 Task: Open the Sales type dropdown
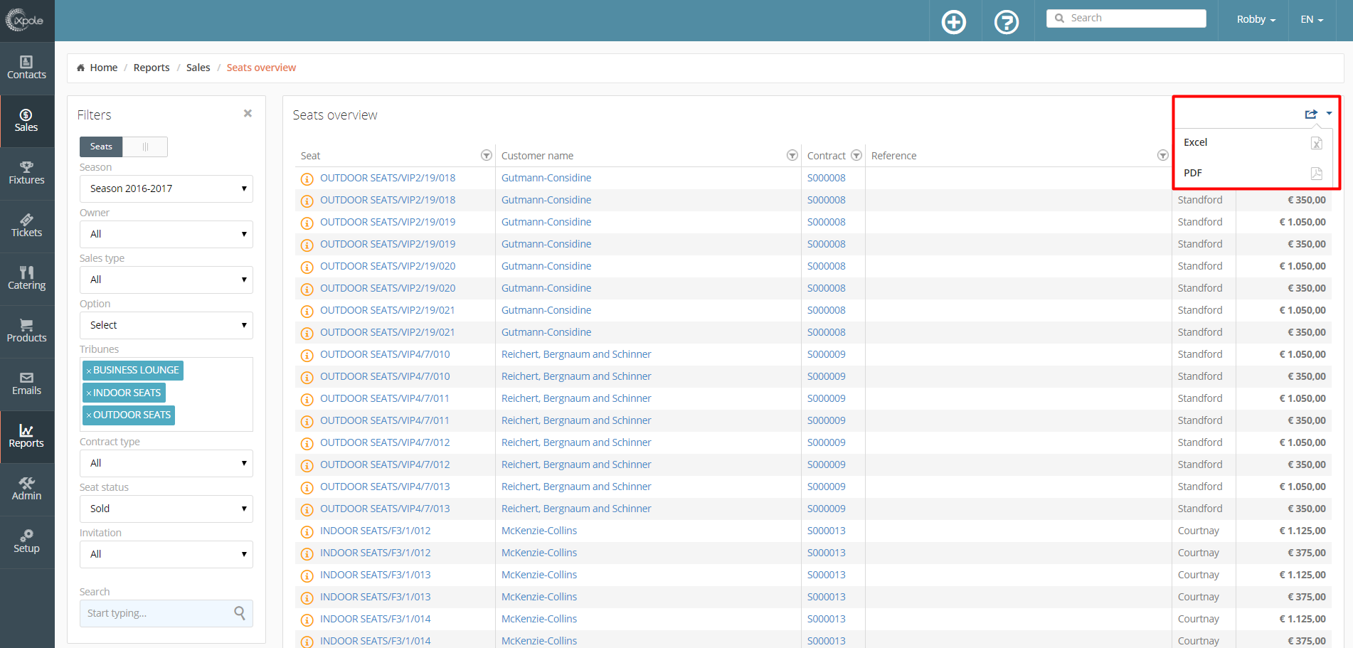166,280
